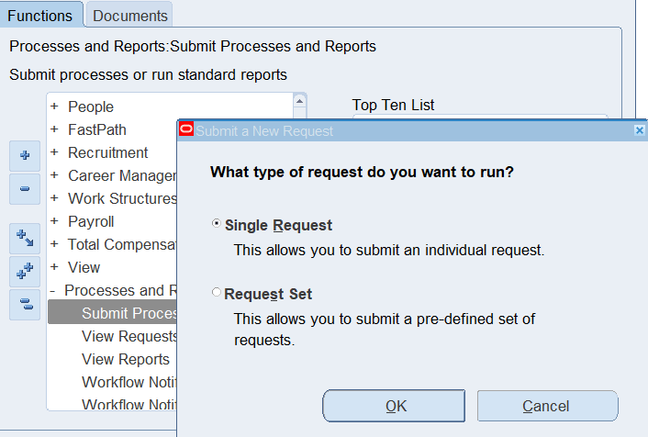This screenshot has width=648, height=437.
Task: Collapse the Processes and Reports node
Action: [x=55, y=291]
